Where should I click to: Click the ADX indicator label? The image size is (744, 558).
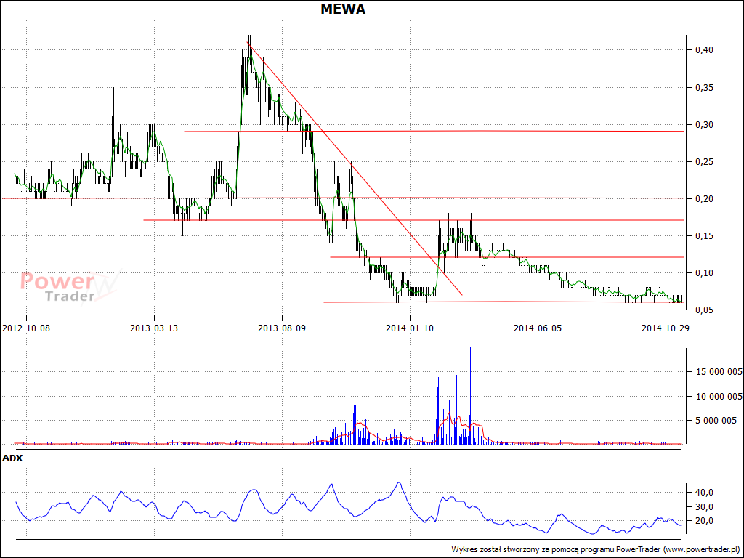(12, 458)
